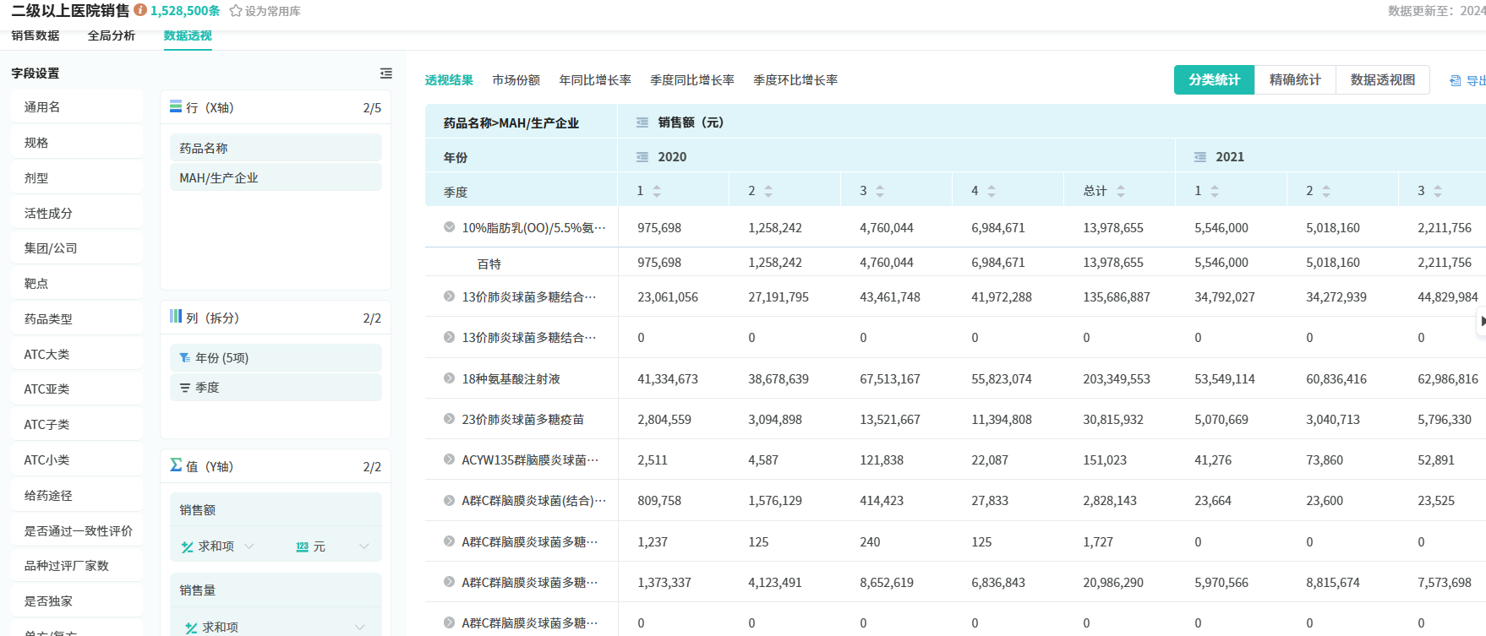The height and width of the screenshot is (636, 1486).
Task: Sort by 2020 总计 column
Action: (1121, 192)
